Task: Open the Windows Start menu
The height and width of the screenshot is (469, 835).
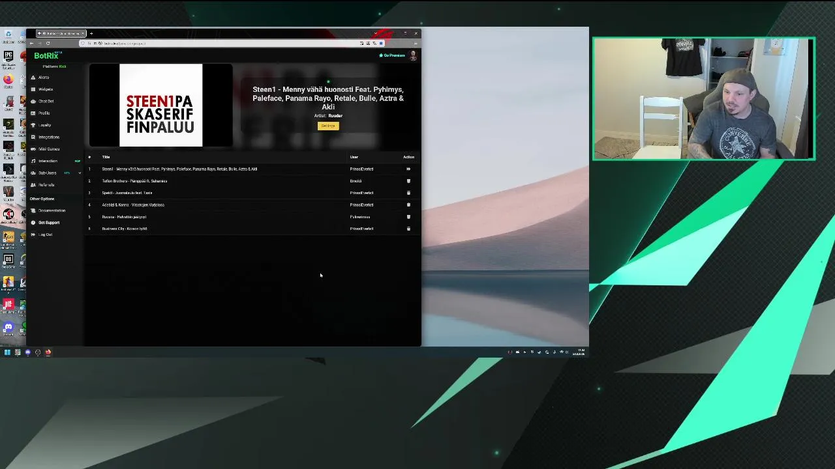Action: 7,352
